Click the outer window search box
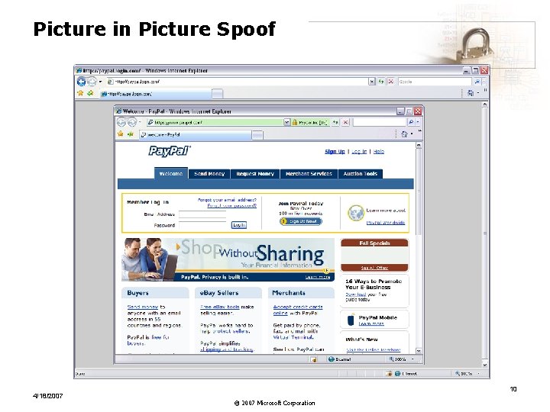Image resolution: width=550 pixels, height=412 pixels. click(x=435, y=82)
